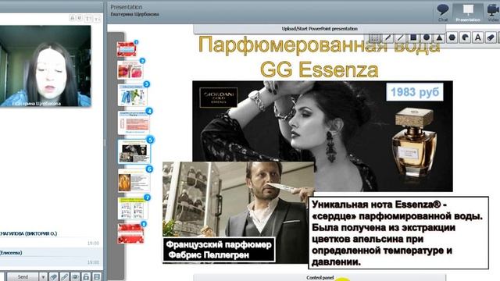Expand the dropdown arrow next to Send
500x281 pixels.
43,277
